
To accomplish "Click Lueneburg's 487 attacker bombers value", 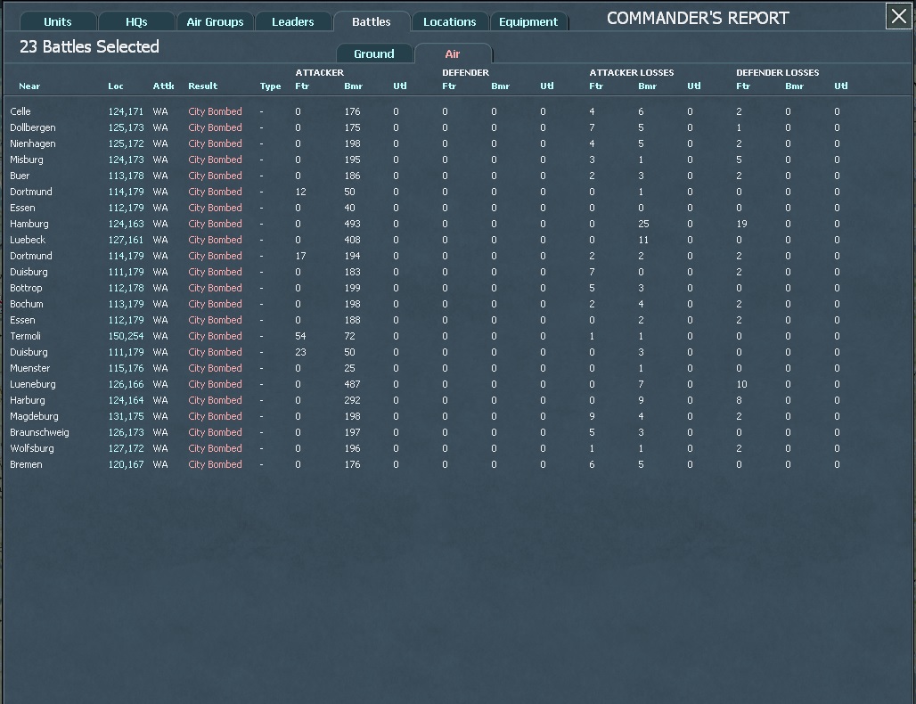I will (352, 384).
